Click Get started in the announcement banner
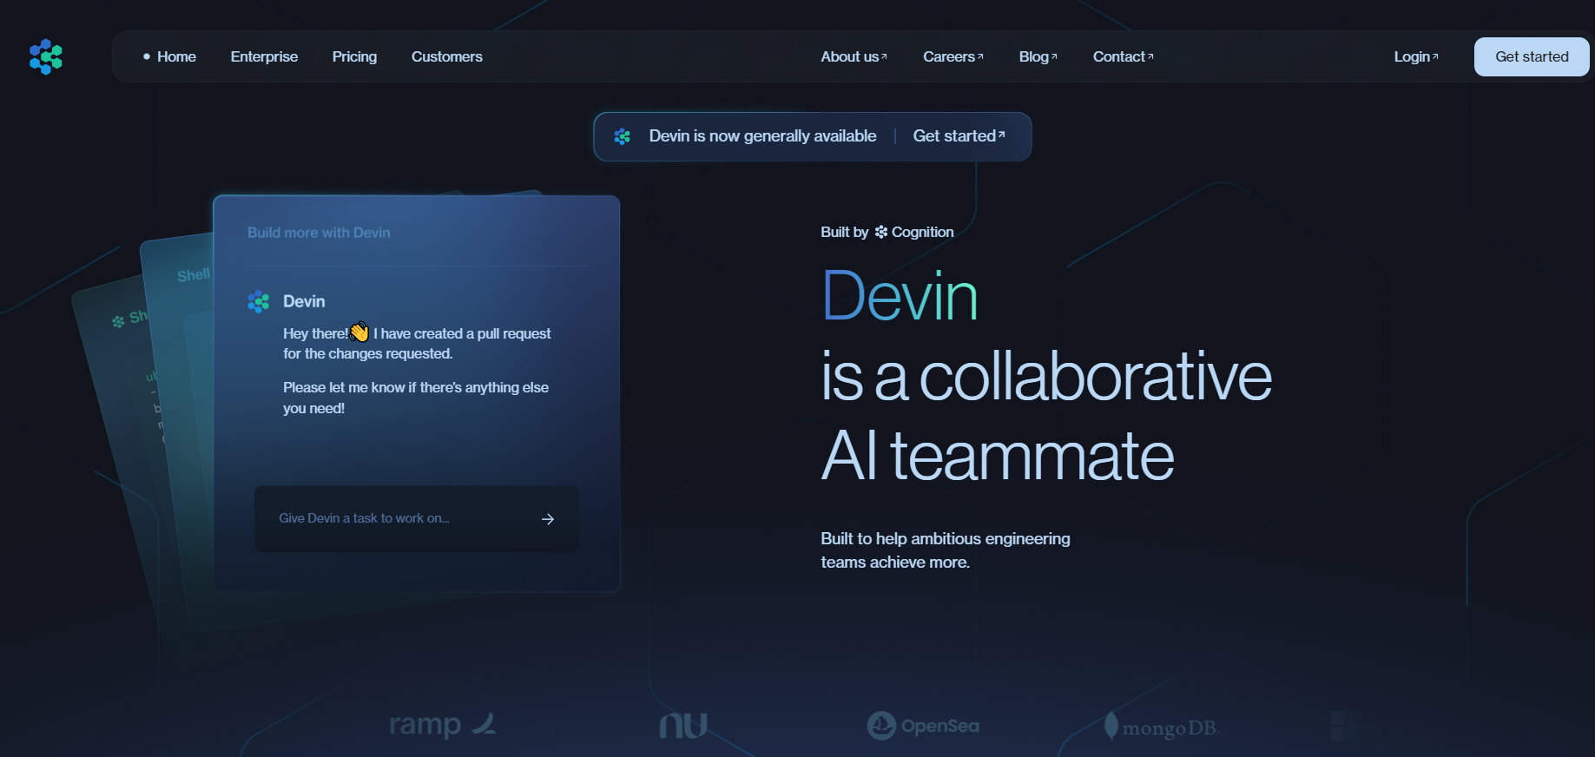 click(959, 136)
